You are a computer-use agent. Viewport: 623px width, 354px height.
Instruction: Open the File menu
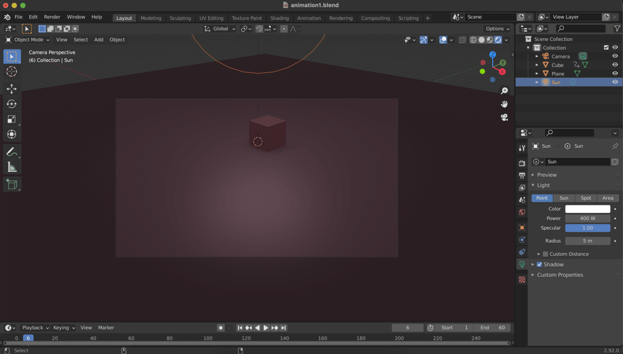(x=18, y=17)
